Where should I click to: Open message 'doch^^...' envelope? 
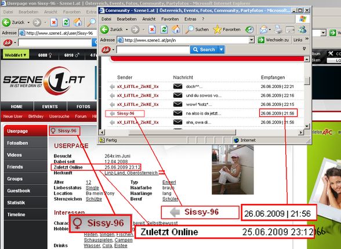click(x=177, y=86)
